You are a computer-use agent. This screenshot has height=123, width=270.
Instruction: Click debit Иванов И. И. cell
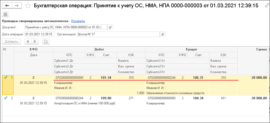point(85,88)
